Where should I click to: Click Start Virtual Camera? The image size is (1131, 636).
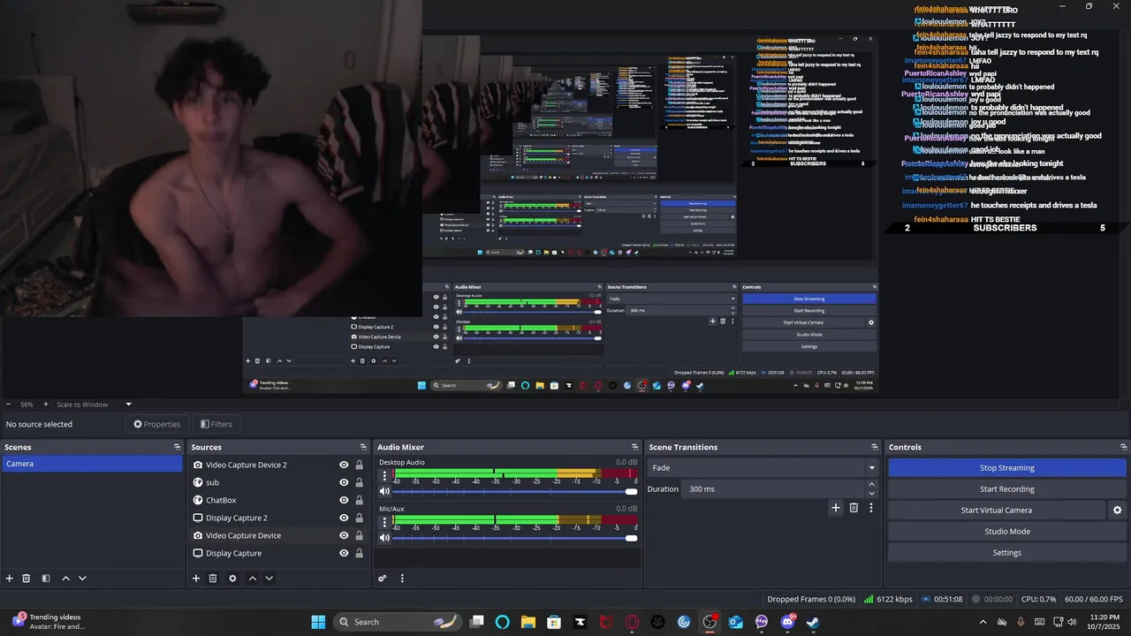pyautogui.click(x=997, y=511)
